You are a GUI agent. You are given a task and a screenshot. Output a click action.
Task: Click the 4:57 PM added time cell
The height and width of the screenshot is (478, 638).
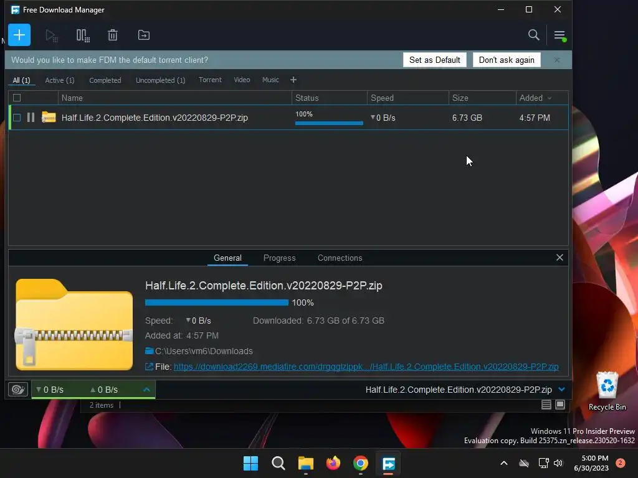click(x=535, y=118)
